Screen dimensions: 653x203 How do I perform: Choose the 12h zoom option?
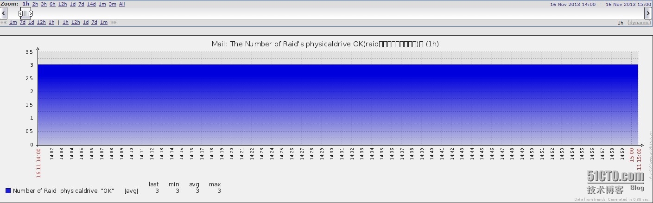click(x=63, y=4)
